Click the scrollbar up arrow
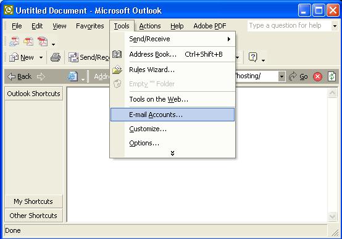 (x=332, y=93)
